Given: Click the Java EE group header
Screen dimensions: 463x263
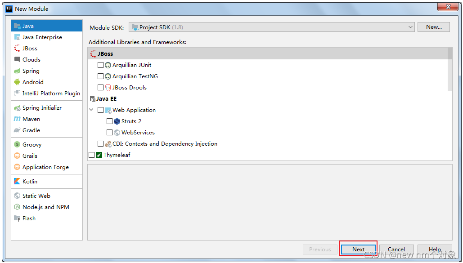Looking at the screenshot, I should [103, 98].
